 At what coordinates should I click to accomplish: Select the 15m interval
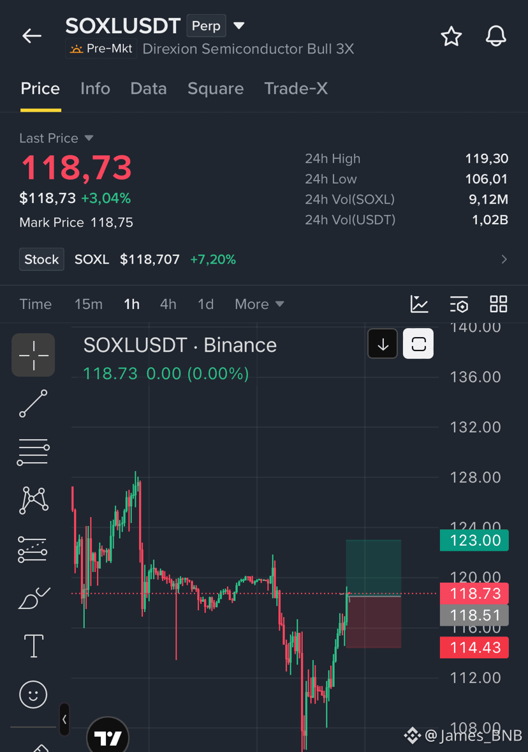(x=88, y=304)
